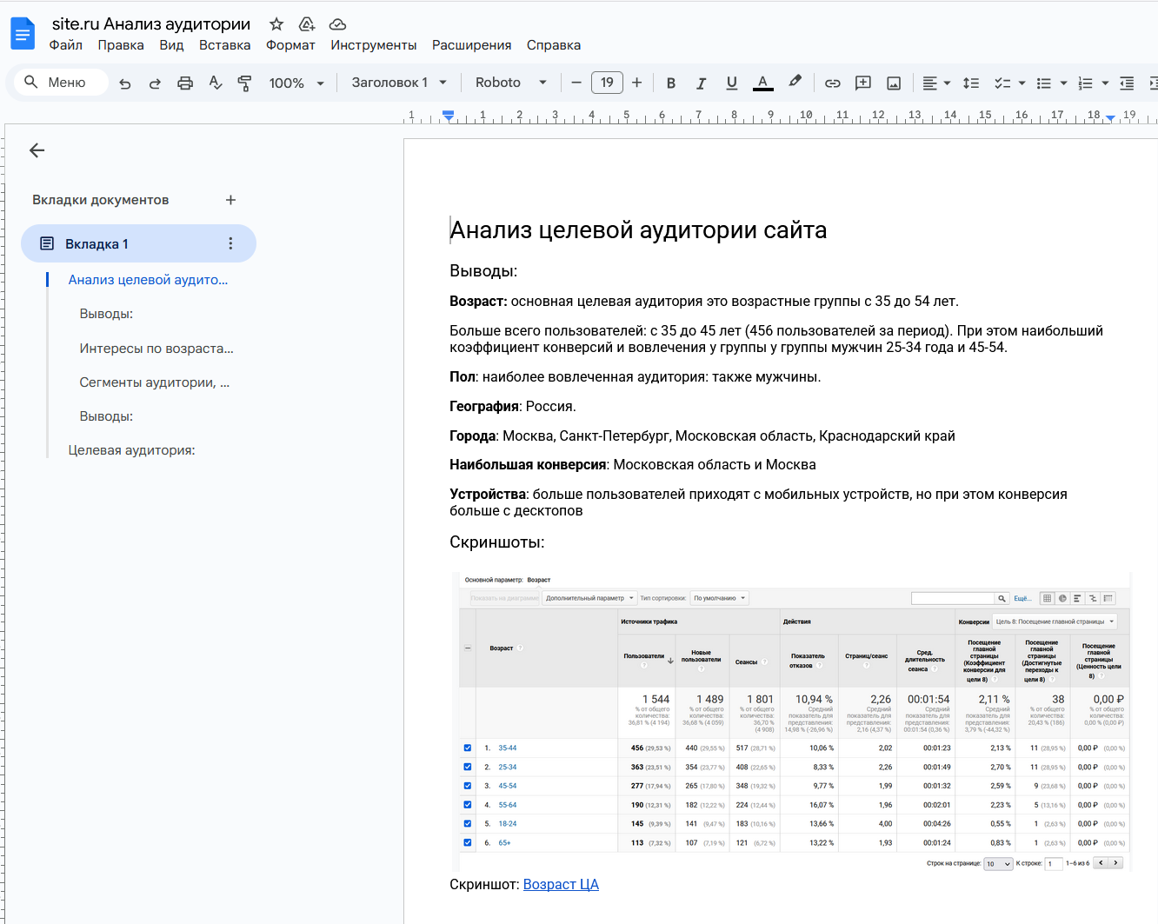The height and width of the screenshot is (924, 1158).
Task: Open the Вставка menu
Action: pos(224,45)
